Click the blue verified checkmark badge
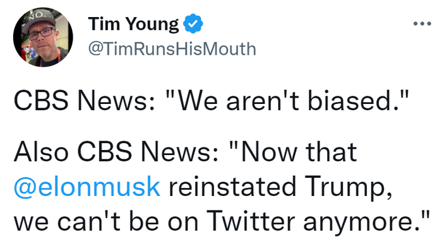The width and height of the screenshot is (442, 242). point(193,24)
